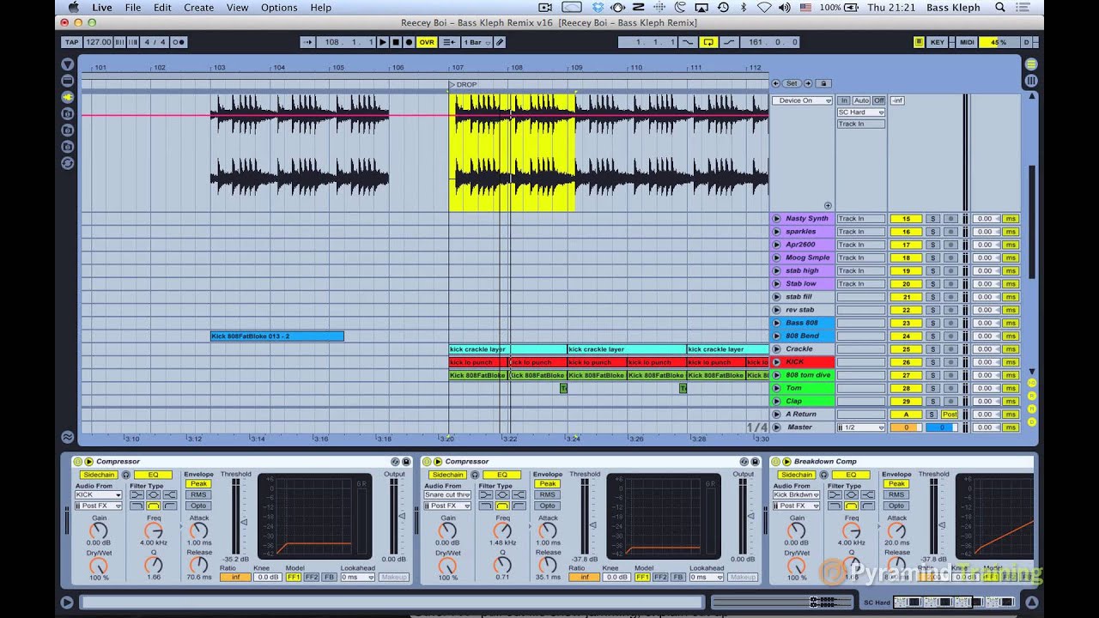
Task: Add automation lane plus icon
Action: point(828,206)
